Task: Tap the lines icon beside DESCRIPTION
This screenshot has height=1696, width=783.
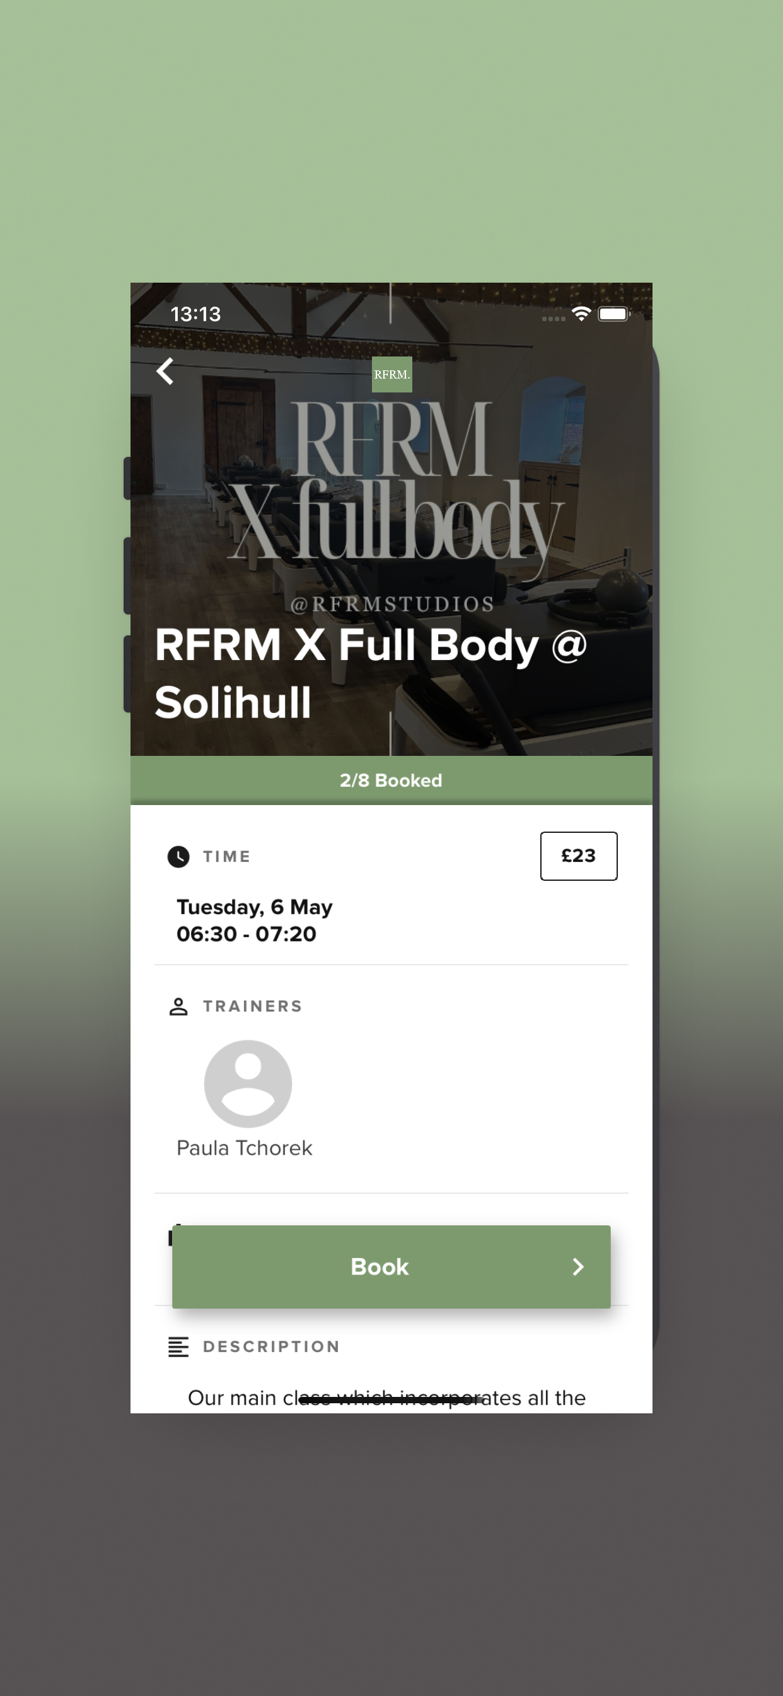Action: (x=178, y=1347)
